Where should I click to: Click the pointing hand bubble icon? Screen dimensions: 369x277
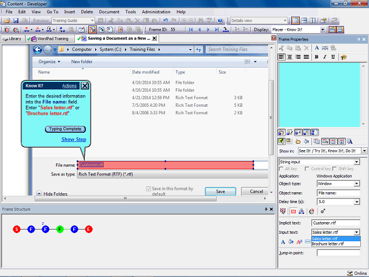click(298, 141)
